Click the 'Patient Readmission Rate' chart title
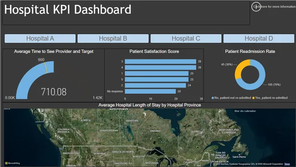The width and height of the screenshot is (296, 167). click(250, 51)
